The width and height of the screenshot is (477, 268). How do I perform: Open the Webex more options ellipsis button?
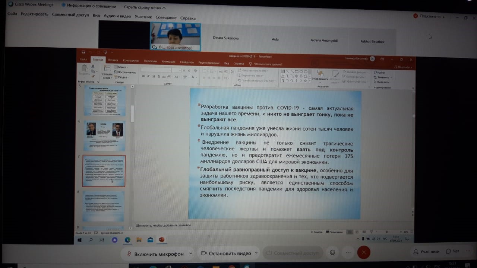pos(348,253)
